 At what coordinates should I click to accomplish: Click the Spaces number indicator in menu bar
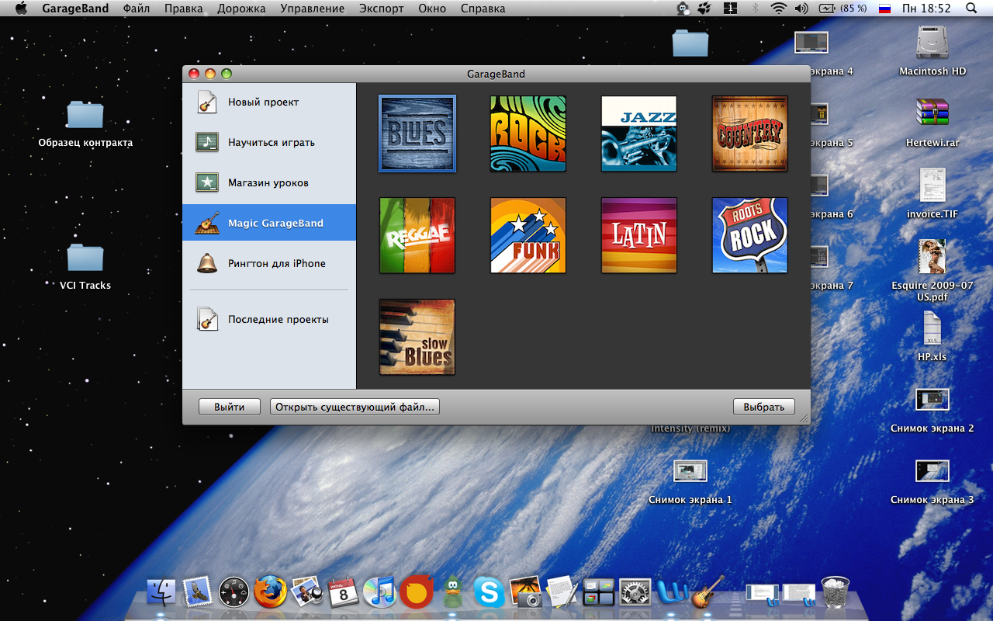[730, 9]
